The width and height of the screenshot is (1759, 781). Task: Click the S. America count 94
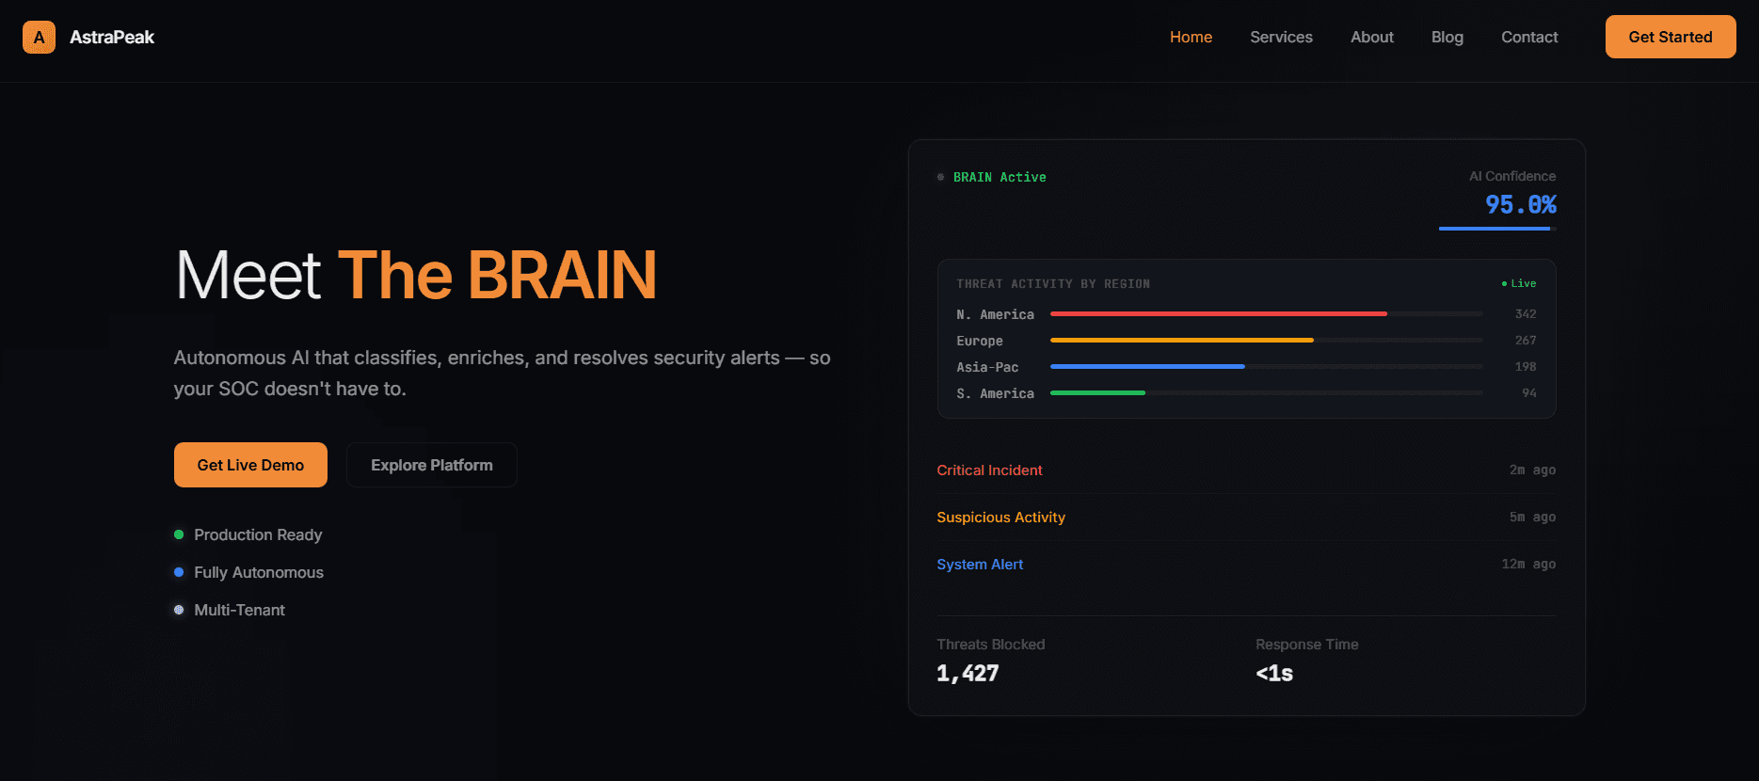[x=1529, y=393]
